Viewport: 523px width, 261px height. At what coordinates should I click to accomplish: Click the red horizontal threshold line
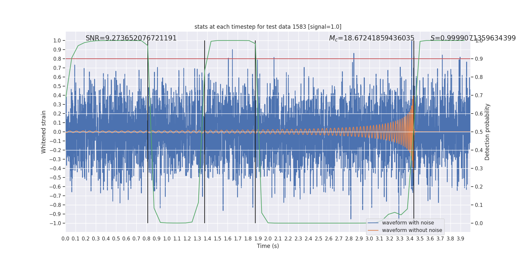(268, 59)
